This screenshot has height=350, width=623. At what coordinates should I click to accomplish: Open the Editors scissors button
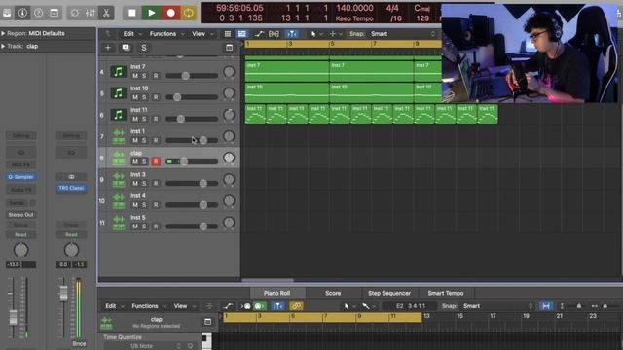coord(106,13)
